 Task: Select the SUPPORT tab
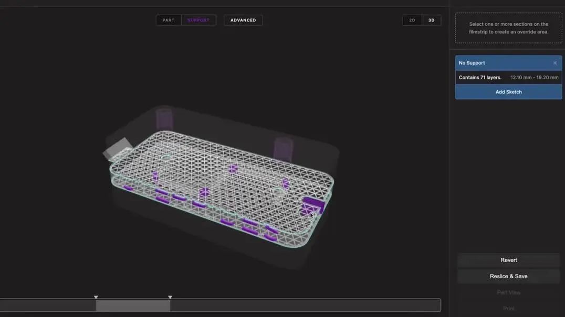point(198,20)
